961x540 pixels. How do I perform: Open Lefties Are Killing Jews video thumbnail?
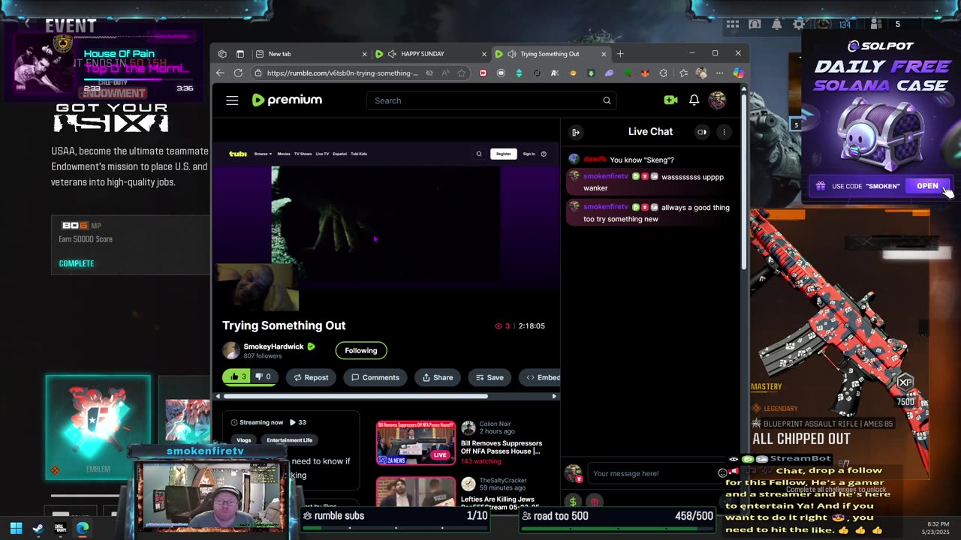tap(415, 491)
